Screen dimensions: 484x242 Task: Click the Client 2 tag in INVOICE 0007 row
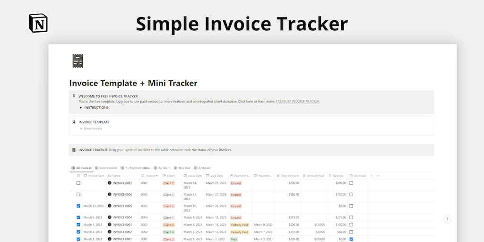click(169, 183)
